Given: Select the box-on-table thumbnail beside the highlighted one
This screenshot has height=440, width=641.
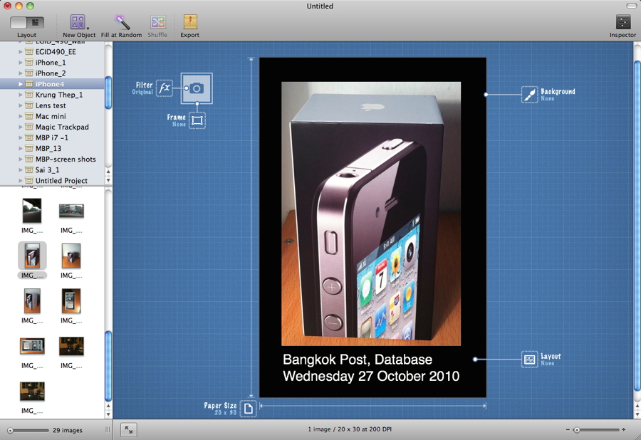Looking at the screenshot, I should tap(71, 256).
